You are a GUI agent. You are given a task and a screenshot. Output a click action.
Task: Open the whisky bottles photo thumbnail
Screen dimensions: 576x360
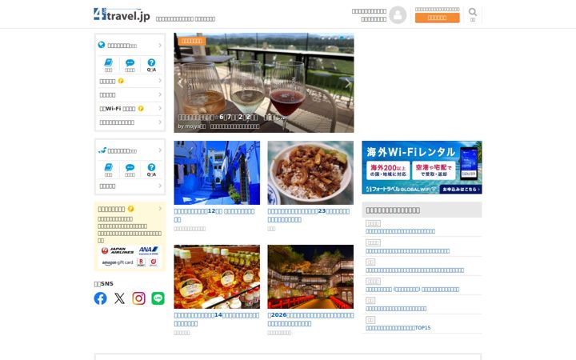[217, 277]
